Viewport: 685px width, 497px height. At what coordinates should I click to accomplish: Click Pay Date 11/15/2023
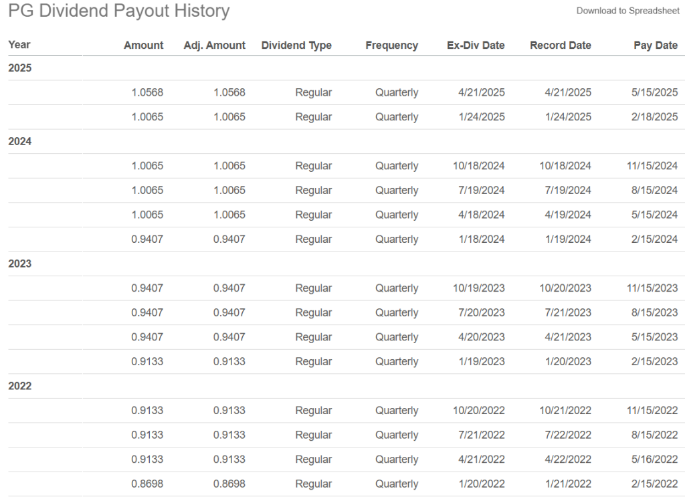click(652, 288)
